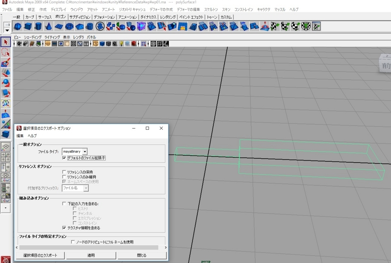391x263 pixels.
Task: Open the ファイル menu
Action: tap(7, 10)
